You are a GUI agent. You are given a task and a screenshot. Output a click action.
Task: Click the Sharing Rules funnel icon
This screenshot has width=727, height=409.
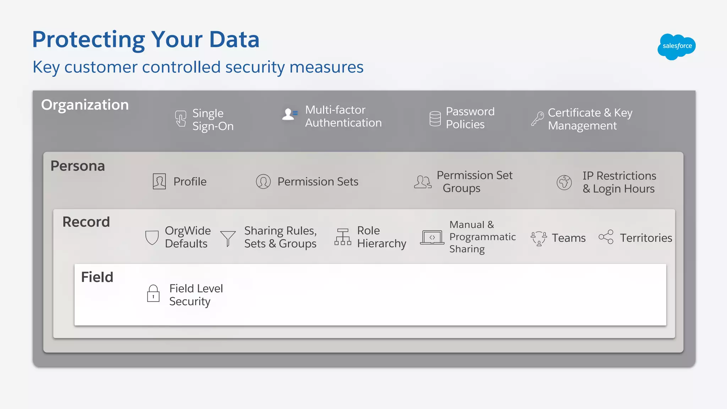228,238
